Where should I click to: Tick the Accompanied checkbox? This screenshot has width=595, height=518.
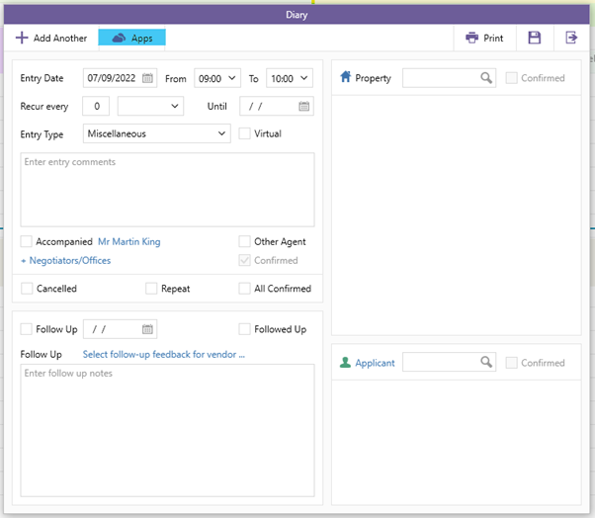pyautogui.click(x=27, y=241)
